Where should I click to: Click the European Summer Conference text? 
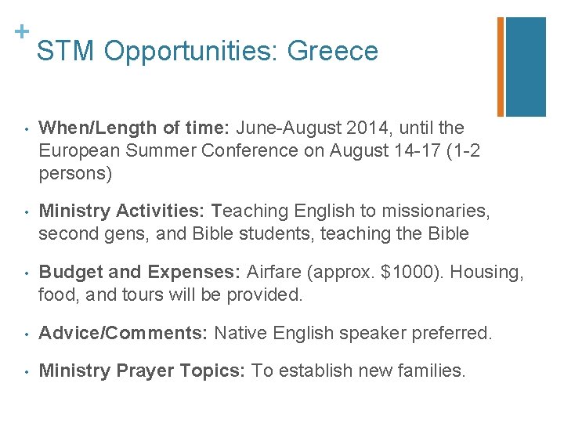click(168, 151)
